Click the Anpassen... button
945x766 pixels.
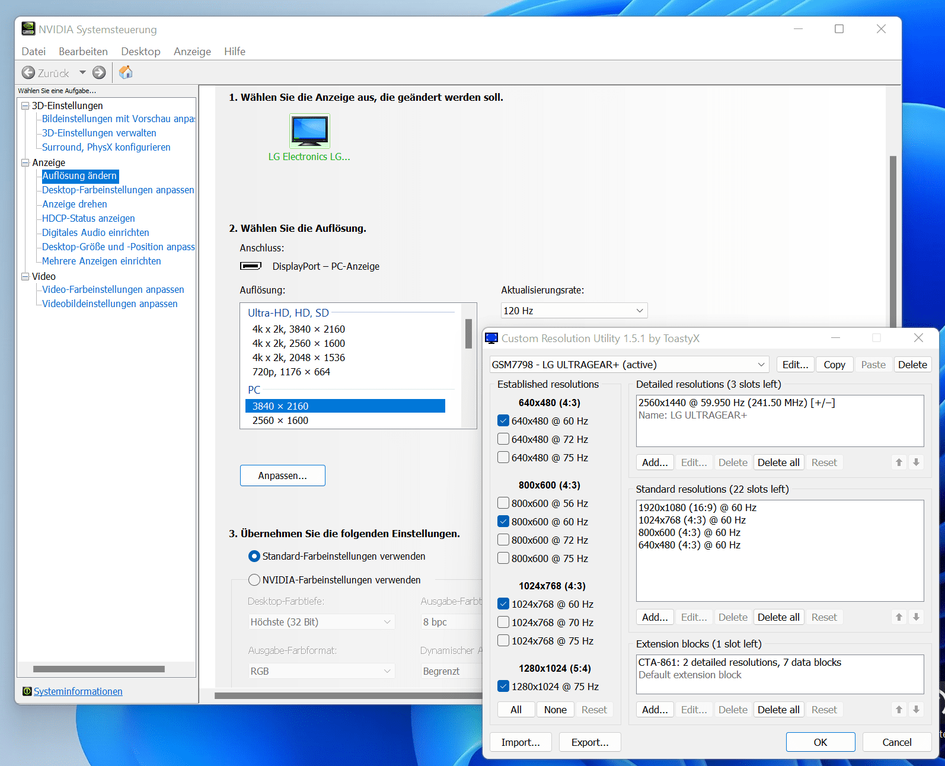(283, 475)
